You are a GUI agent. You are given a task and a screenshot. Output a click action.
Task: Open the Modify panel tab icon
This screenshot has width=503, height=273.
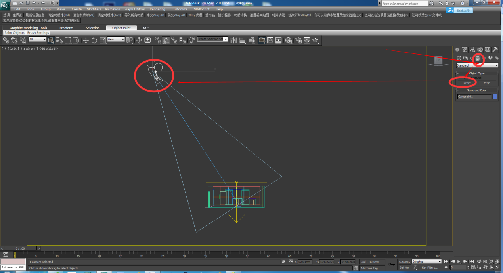coord(465,50)
